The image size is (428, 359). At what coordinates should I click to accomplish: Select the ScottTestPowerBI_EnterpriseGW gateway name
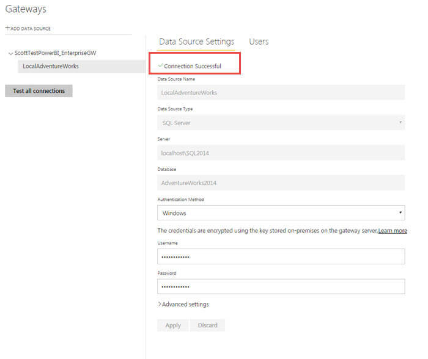tap(55, 53)
